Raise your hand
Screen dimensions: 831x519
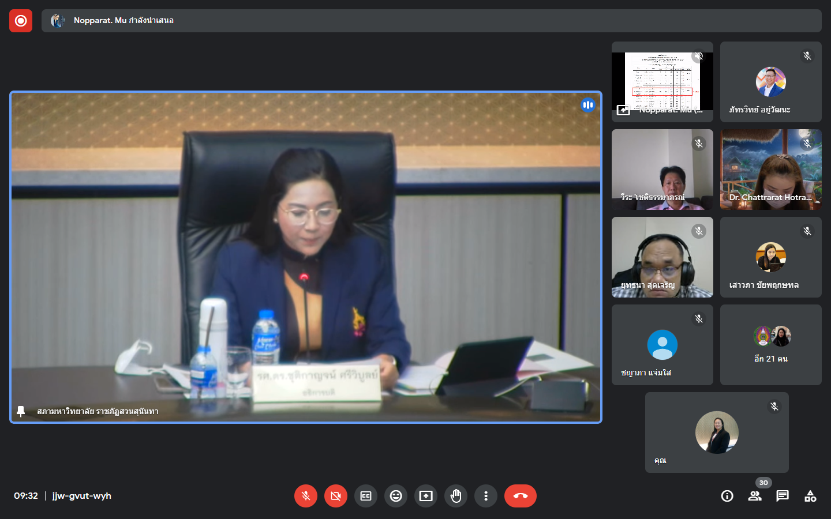(456, 496)
